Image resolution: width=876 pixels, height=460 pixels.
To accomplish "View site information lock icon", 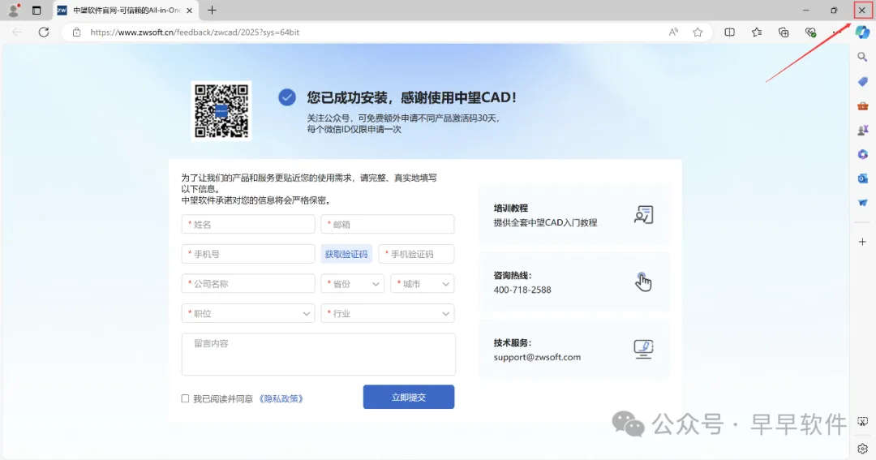I will tap(76, 32).
